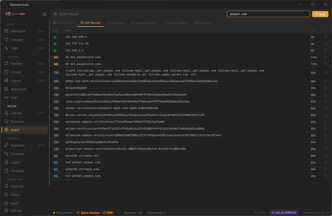Select the pdns100.ultradns.net. value

click(x=83, y=156)
